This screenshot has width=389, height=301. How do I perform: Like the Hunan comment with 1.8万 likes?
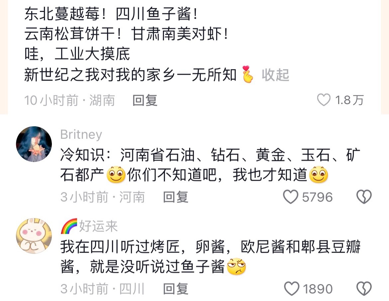pos(324,100)
